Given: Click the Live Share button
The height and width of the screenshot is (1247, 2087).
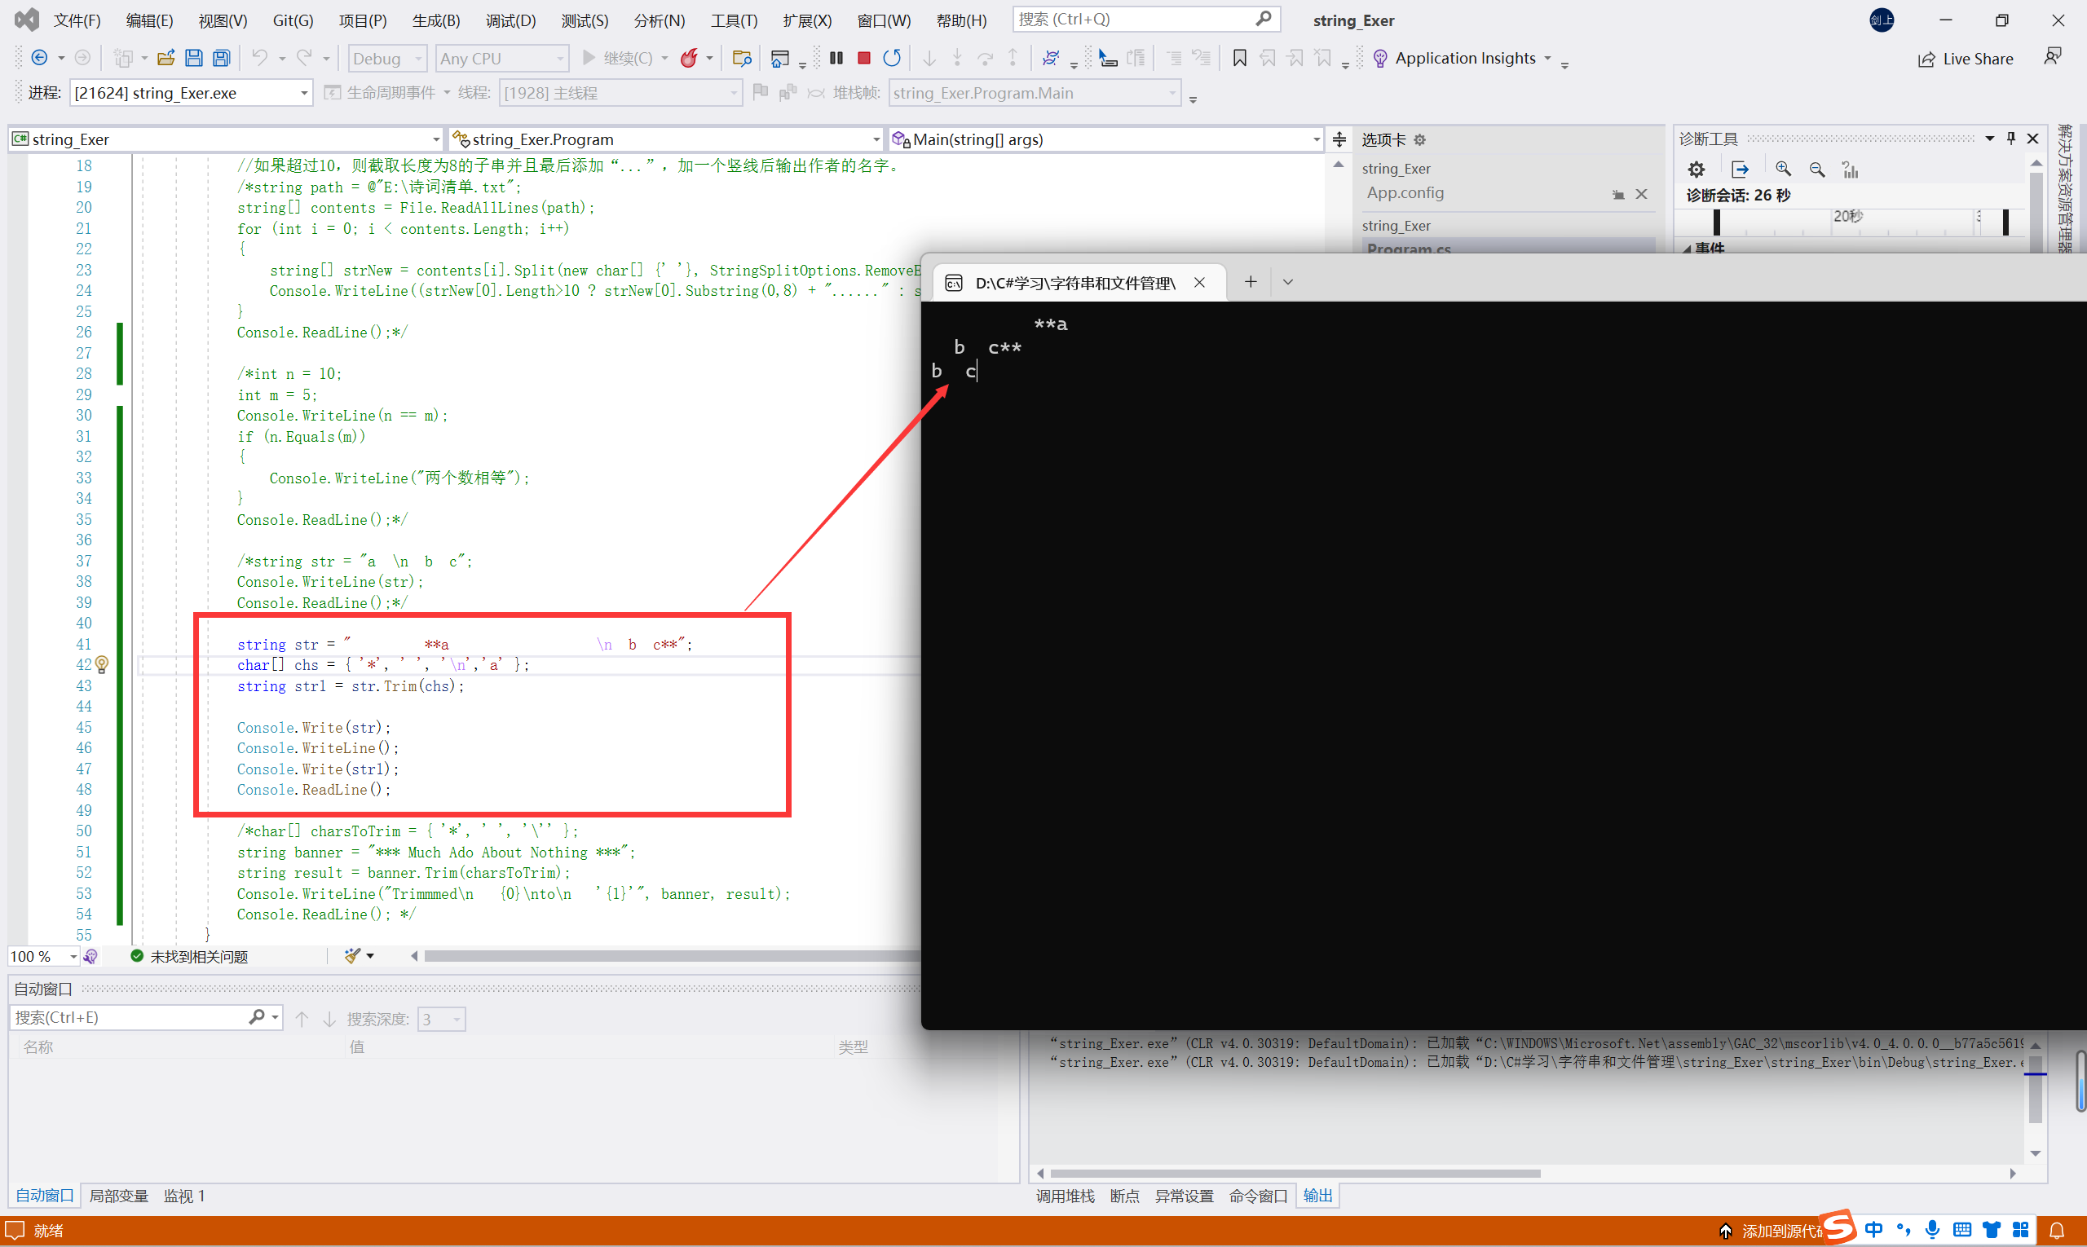Looking at the screenshot, I should 1968,56.
